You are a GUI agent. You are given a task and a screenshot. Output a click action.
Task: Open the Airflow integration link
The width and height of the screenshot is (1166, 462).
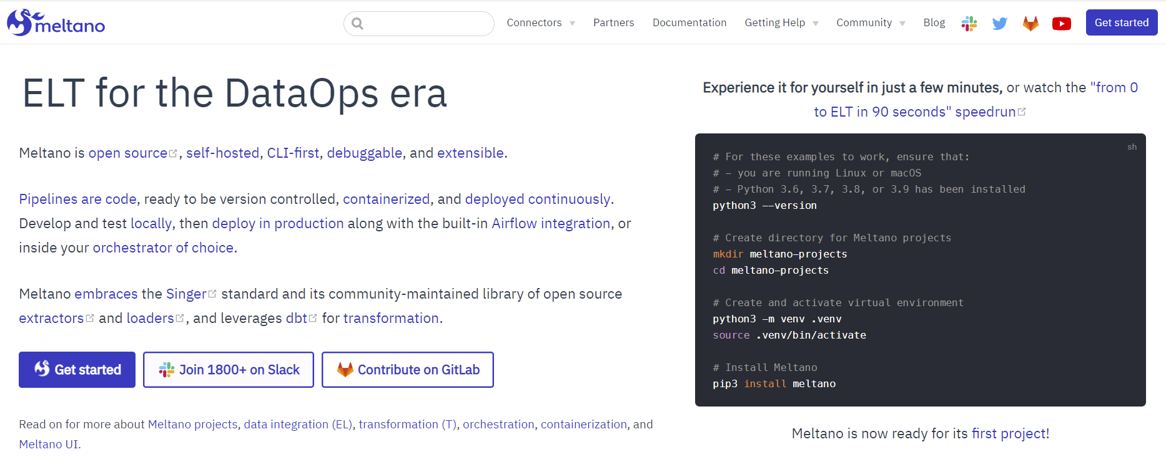551,223
